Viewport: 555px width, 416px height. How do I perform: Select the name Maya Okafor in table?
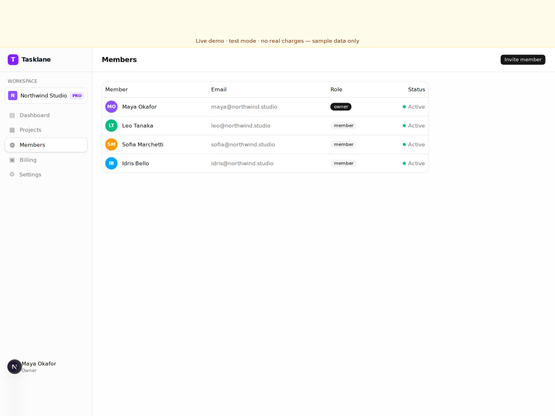pos(139,107)
